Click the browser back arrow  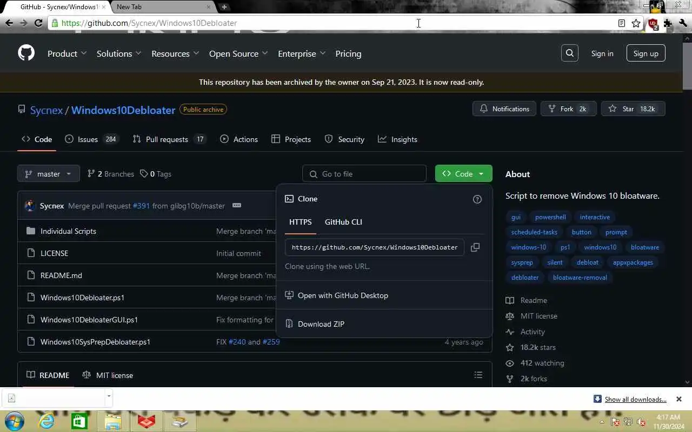point(9,23)
